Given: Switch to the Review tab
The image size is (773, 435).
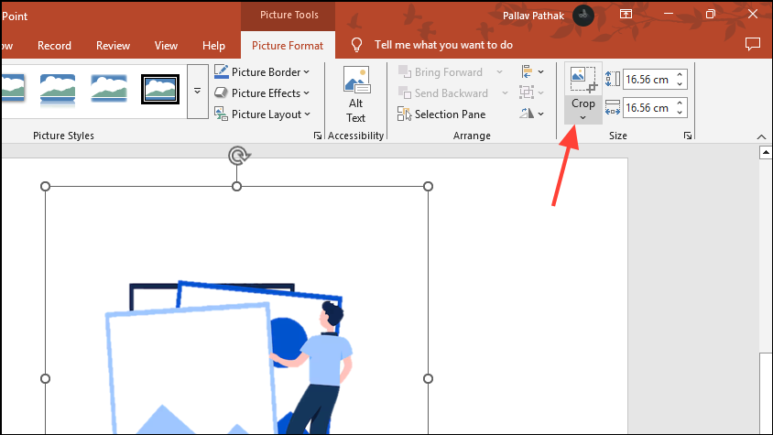Looking at the screenshot, I should pyautogui.click(x=113, y=46).
